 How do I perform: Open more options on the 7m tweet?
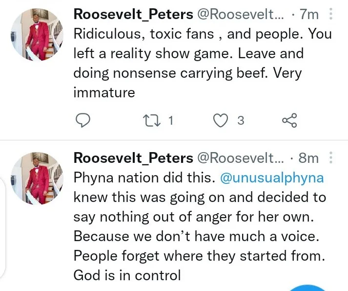[332, 15]
